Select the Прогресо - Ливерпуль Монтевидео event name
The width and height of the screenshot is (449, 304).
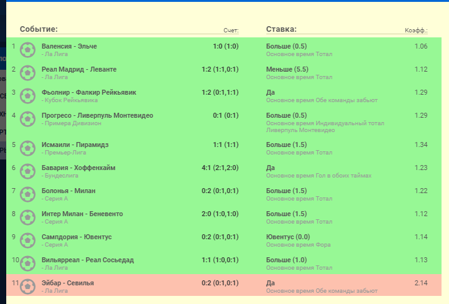pos(97,115)
